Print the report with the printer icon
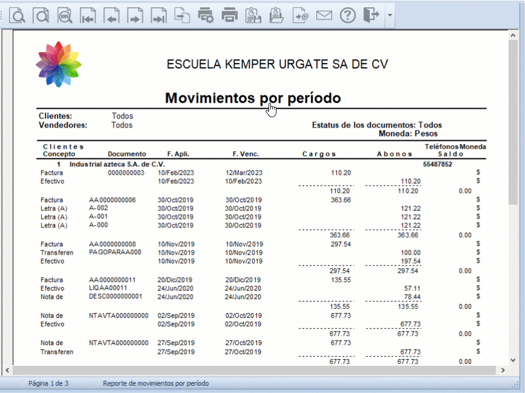The width and height of the screenshot is (525, 393). [229, 15]
